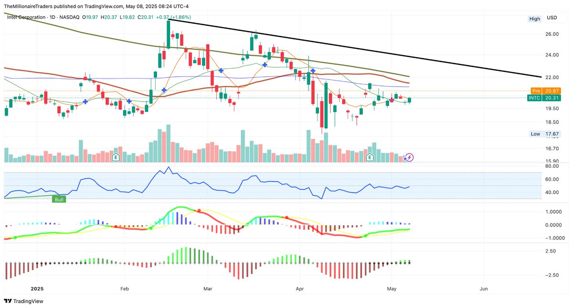Click the 60.00 RSI axis label
Image resolution: width=573 pixels, height=308 pixels.
pyautogui.click(x=552, y=179)
